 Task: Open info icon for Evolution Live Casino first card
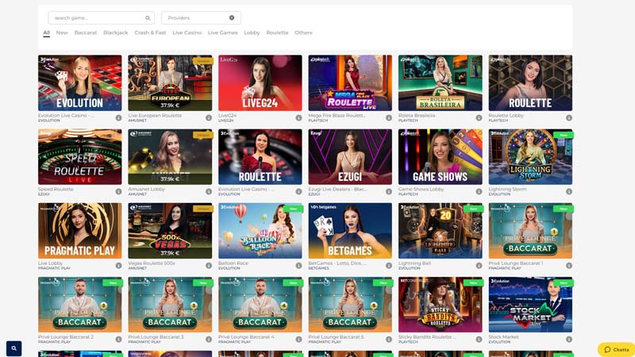click(x=118, y=117)
